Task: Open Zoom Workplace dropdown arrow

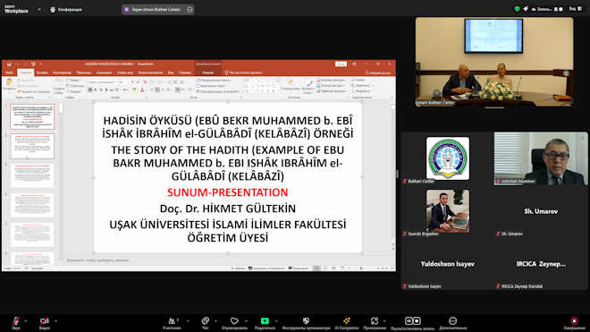Action: tap(39, 10)
